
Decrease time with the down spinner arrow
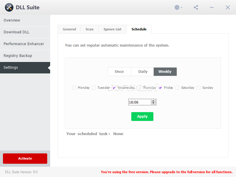click(153, 103)
